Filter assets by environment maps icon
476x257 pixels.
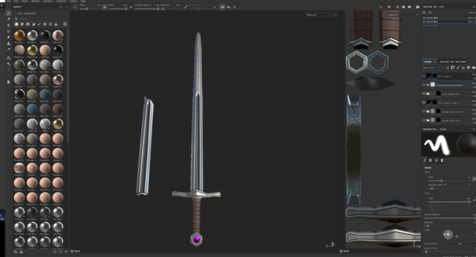coord(56,24)
